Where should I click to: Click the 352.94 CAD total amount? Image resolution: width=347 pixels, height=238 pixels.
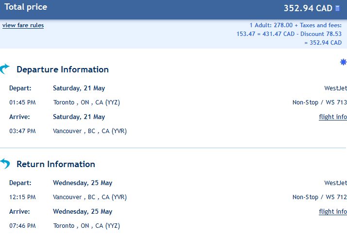point(308,8)
